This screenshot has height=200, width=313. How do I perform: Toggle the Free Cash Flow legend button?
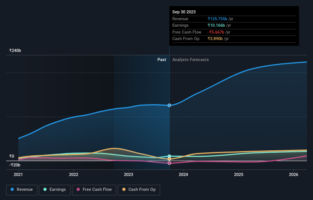(94, 190)
